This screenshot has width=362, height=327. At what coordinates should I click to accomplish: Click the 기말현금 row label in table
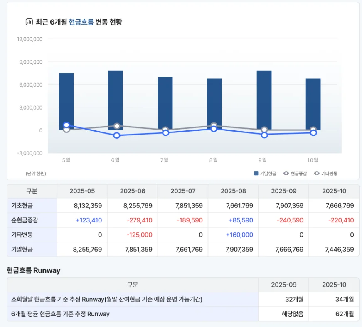point(22,250)
